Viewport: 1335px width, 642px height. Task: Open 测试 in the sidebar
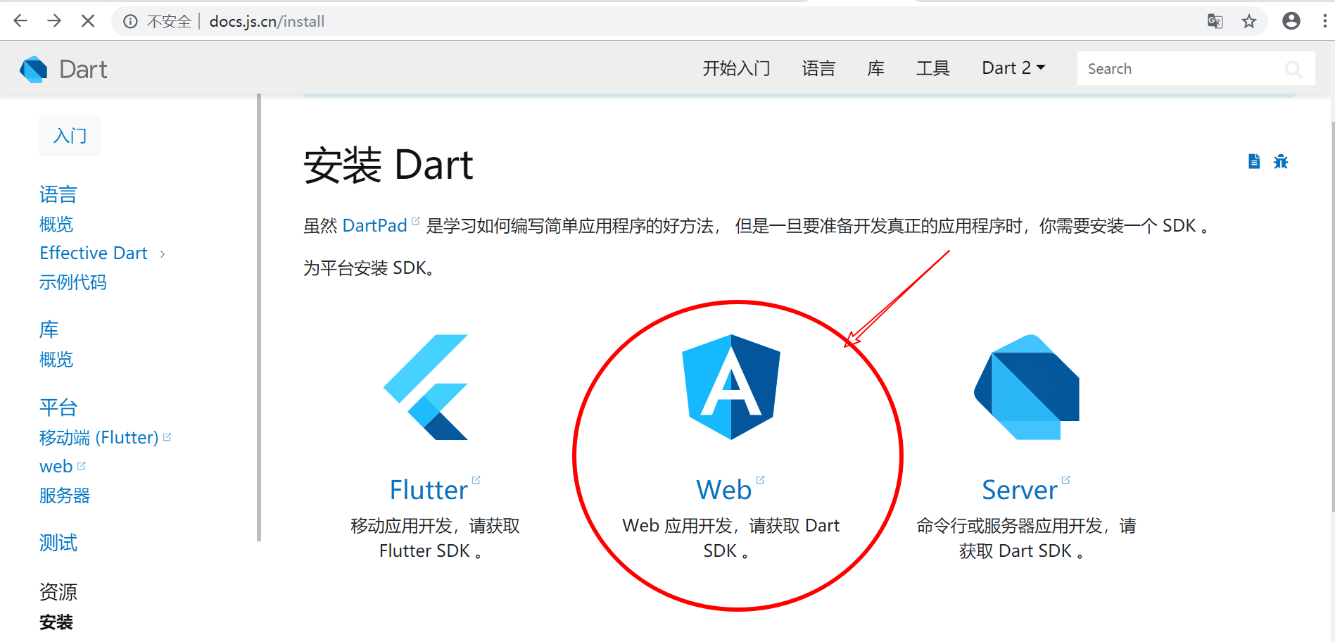point(58,543)
